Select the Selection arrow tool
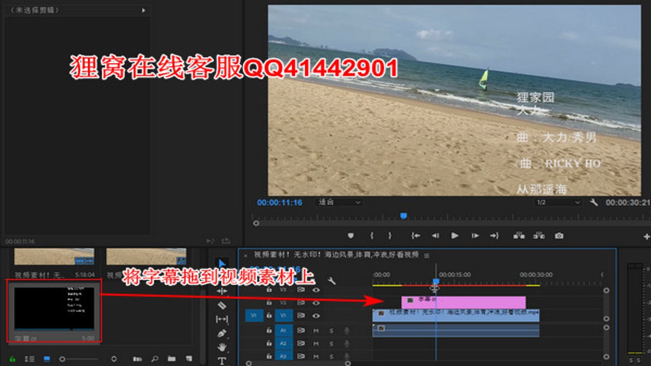651x366 pixels. pyautogui.click(x=222, y=263)
